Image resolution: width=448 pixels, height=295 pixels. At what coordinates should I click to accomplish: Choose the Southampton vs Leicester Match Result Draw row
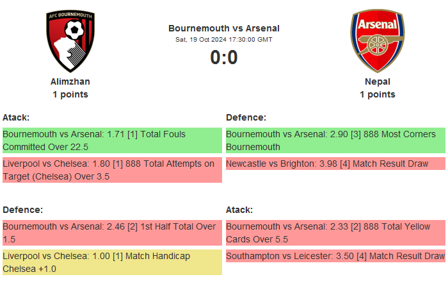coord(335,256)
